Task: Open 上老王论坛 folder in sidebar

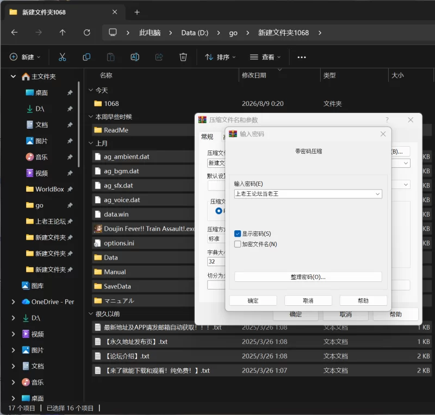Action: (51, 221)
